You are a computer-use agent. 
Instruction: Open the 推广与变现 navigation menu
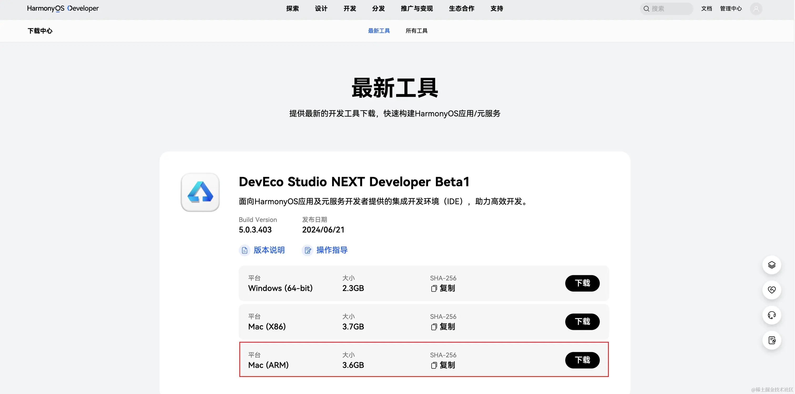pyautogui.click(x=417, y=9)
